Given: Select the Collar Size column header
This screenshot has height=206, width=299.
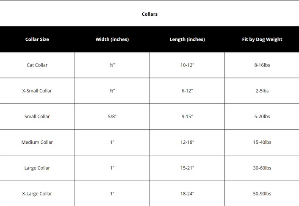Looking at the screenshot, I should click(x=37, y=39).
